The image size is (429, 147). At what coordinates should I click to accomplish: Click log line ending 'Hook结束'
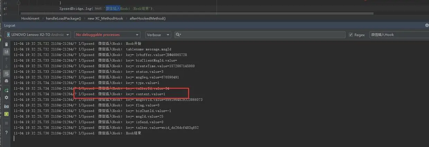(x=78, y=133)
